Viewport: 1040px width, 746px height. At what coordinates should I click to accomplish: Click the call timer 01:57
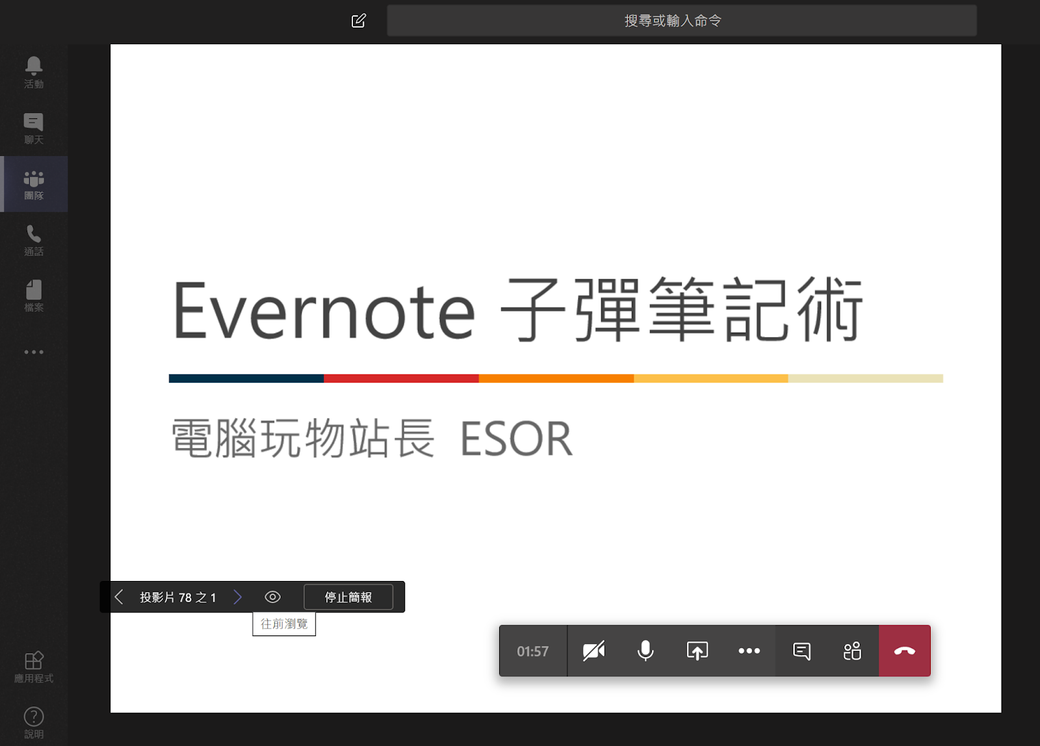click(533, 651)
